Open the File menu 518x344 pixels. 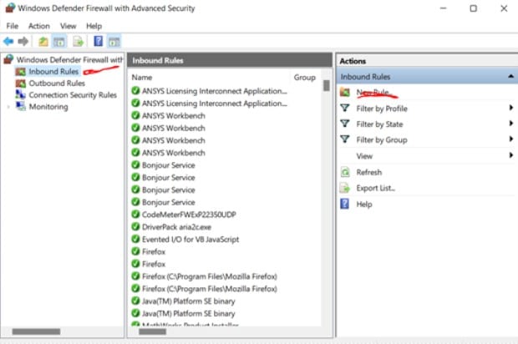[x=13, y=26]
